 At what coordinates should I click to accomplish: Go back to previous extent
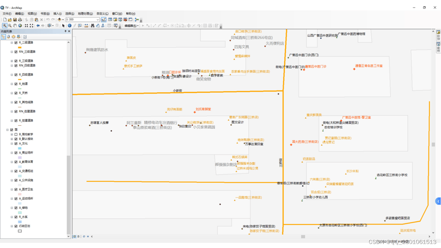point(38,26)
